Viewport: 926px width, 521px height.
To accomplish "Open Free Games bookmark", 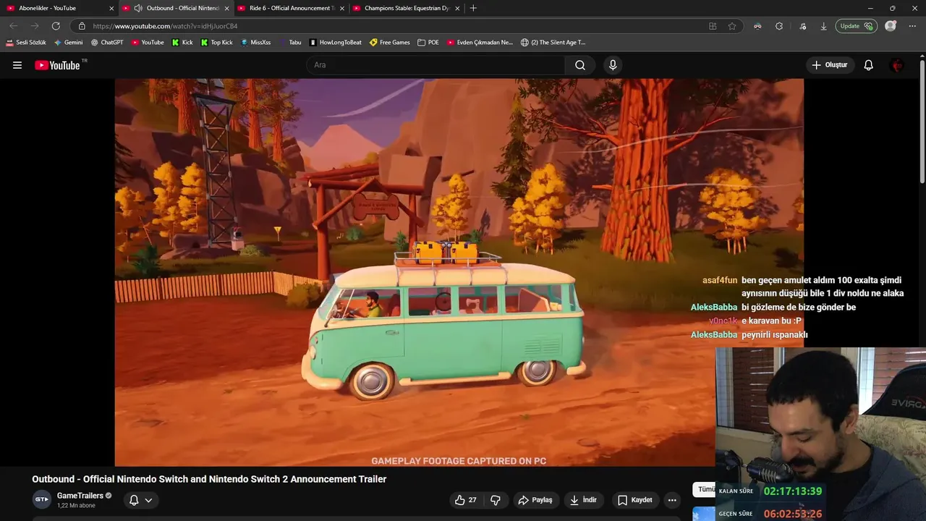I will point(390,43).
